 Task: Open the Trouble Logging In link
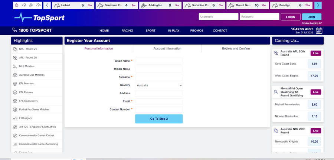click(312, 23)
